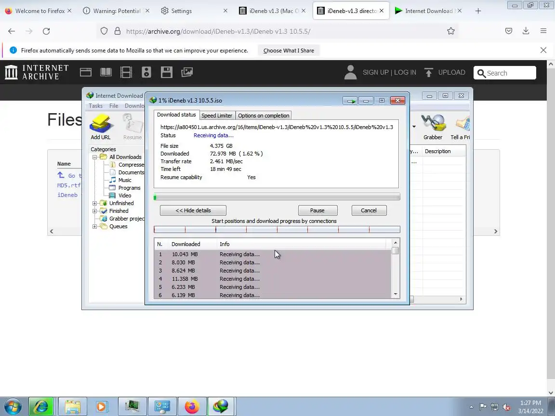This screenshot has width=555, height=416.
Task: Open the Archive texts book icon
Action: tap(106, 72)
